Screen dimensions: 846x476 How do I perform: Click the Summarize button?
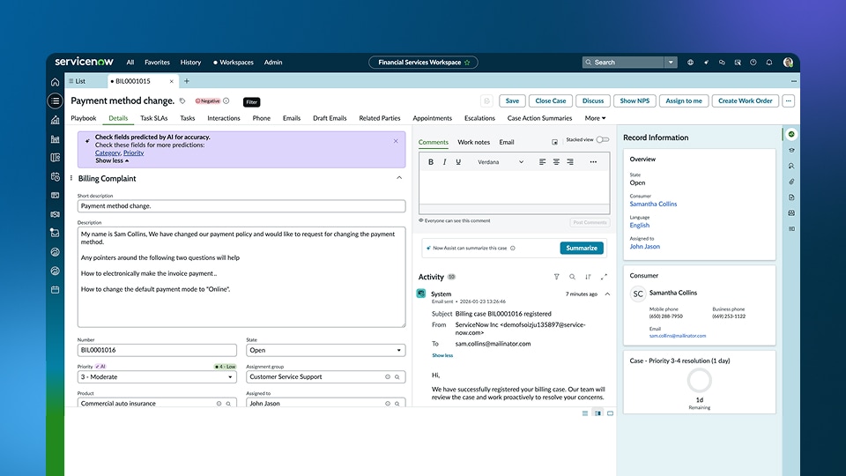(582, 248)
